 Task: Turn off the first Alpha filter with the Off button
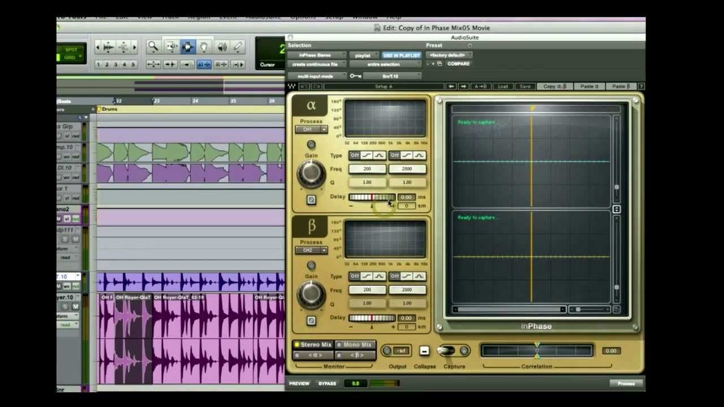pos(355,155)
